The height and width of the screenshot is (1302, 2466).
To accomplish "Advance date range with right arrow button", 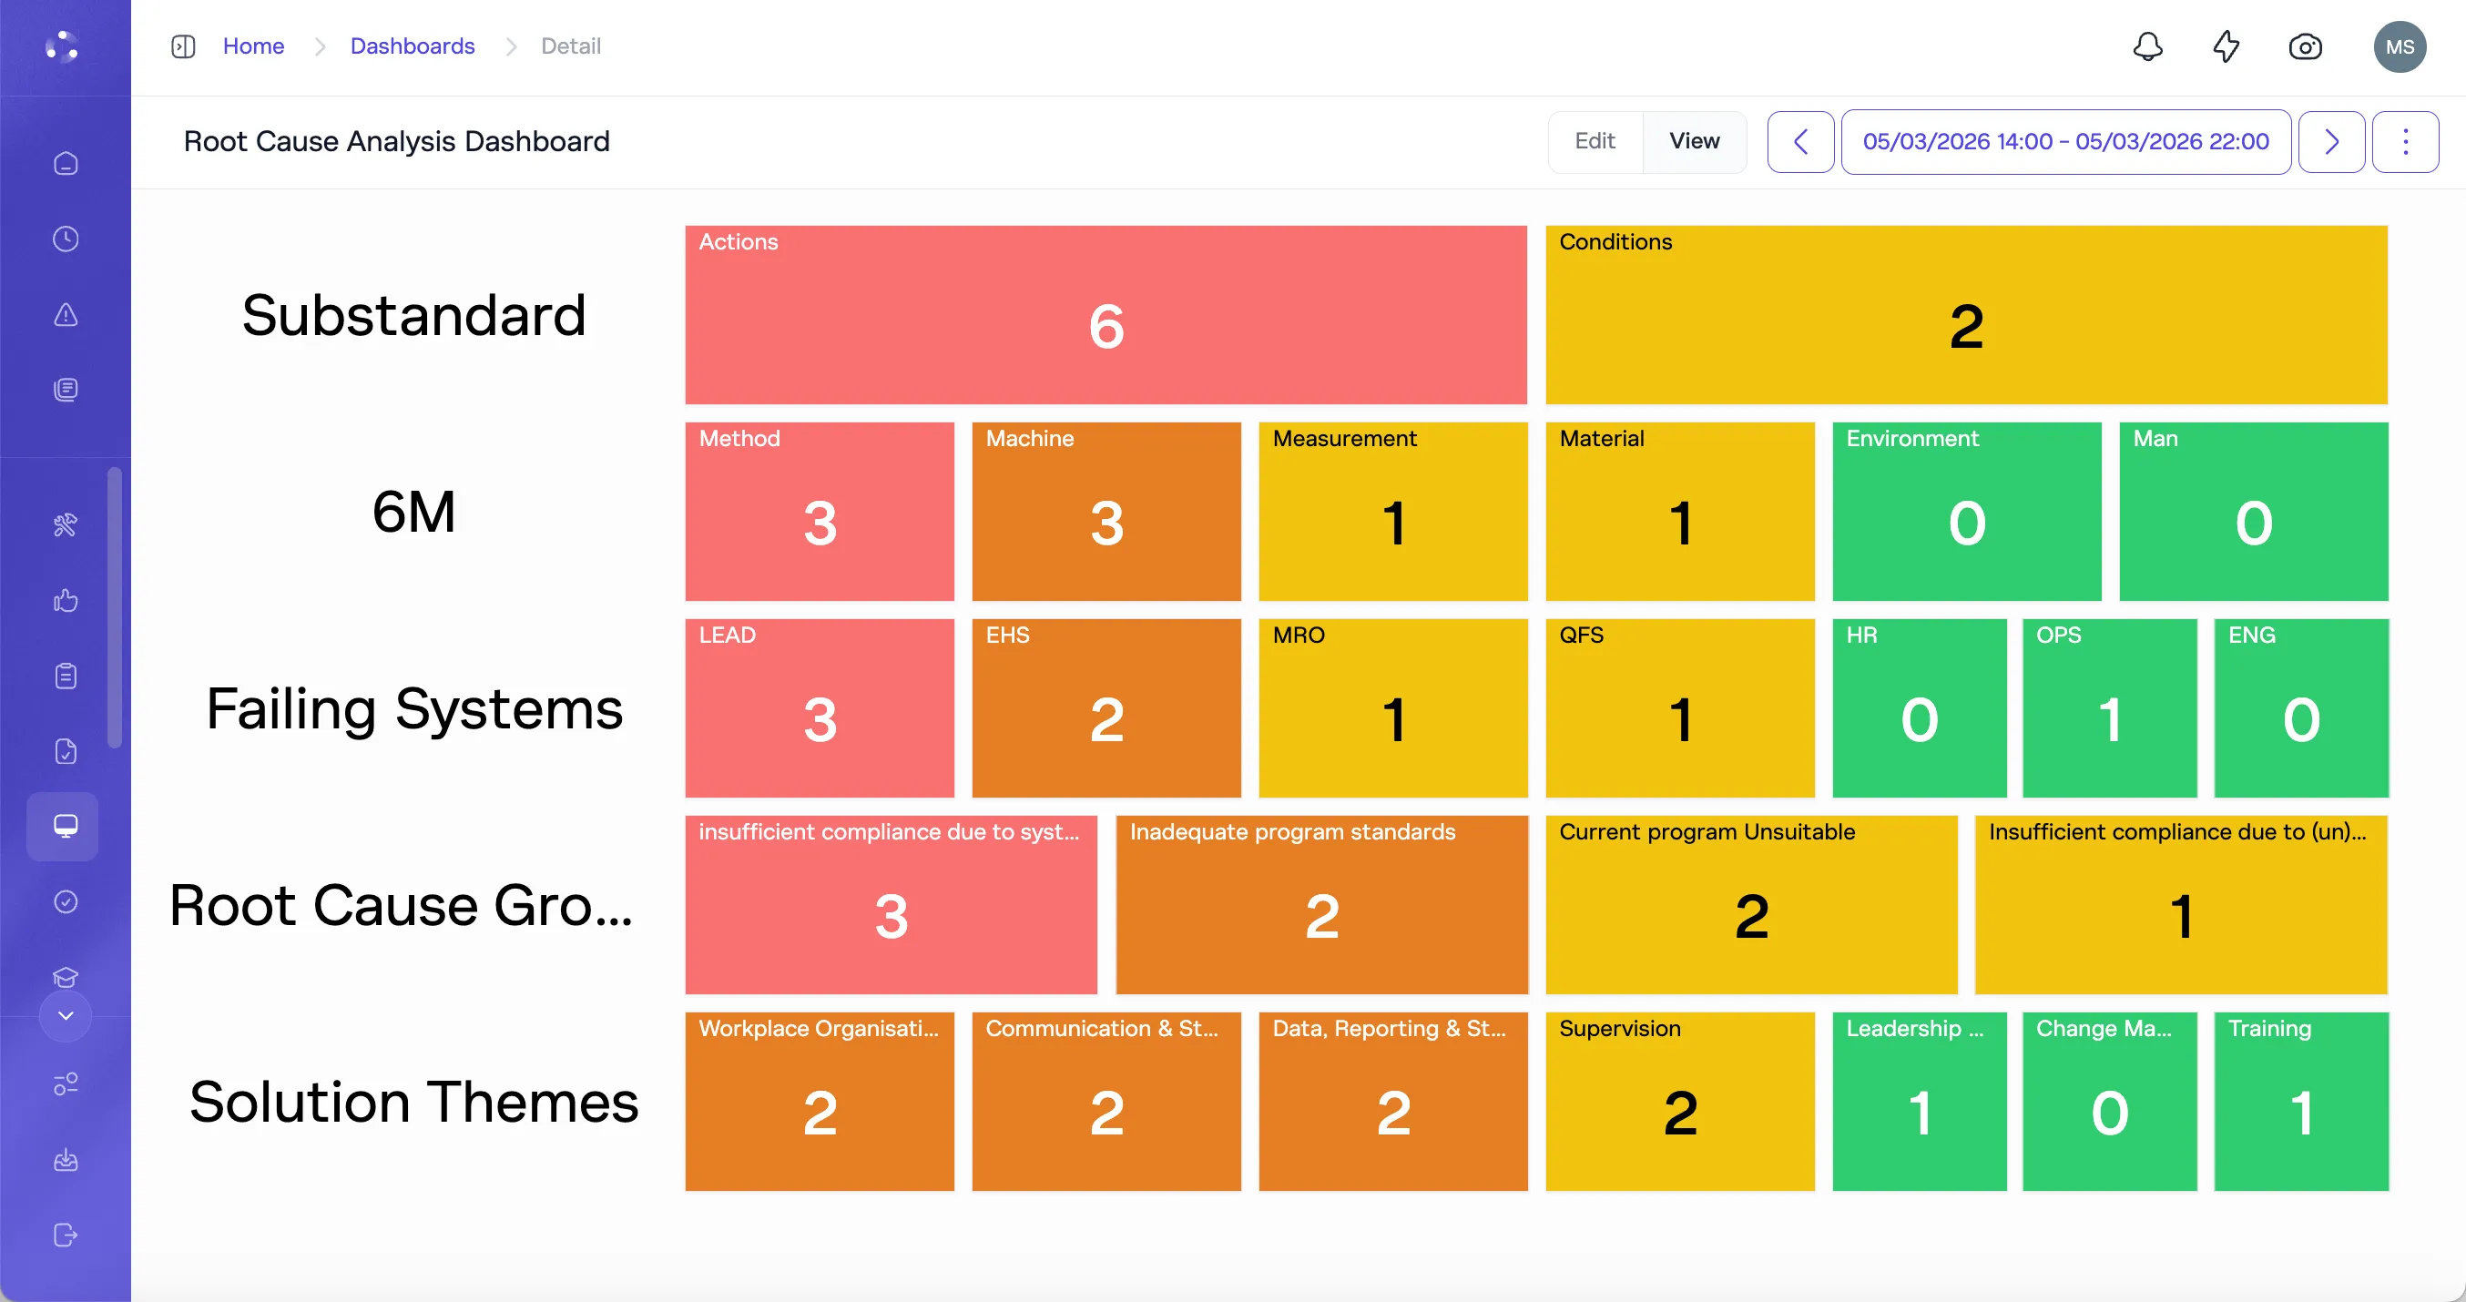I will (2331, 141).
